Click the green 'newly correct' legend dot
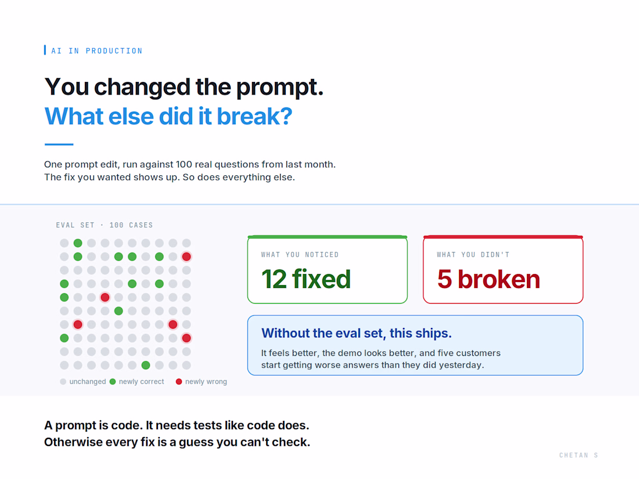 coord(113,381)
